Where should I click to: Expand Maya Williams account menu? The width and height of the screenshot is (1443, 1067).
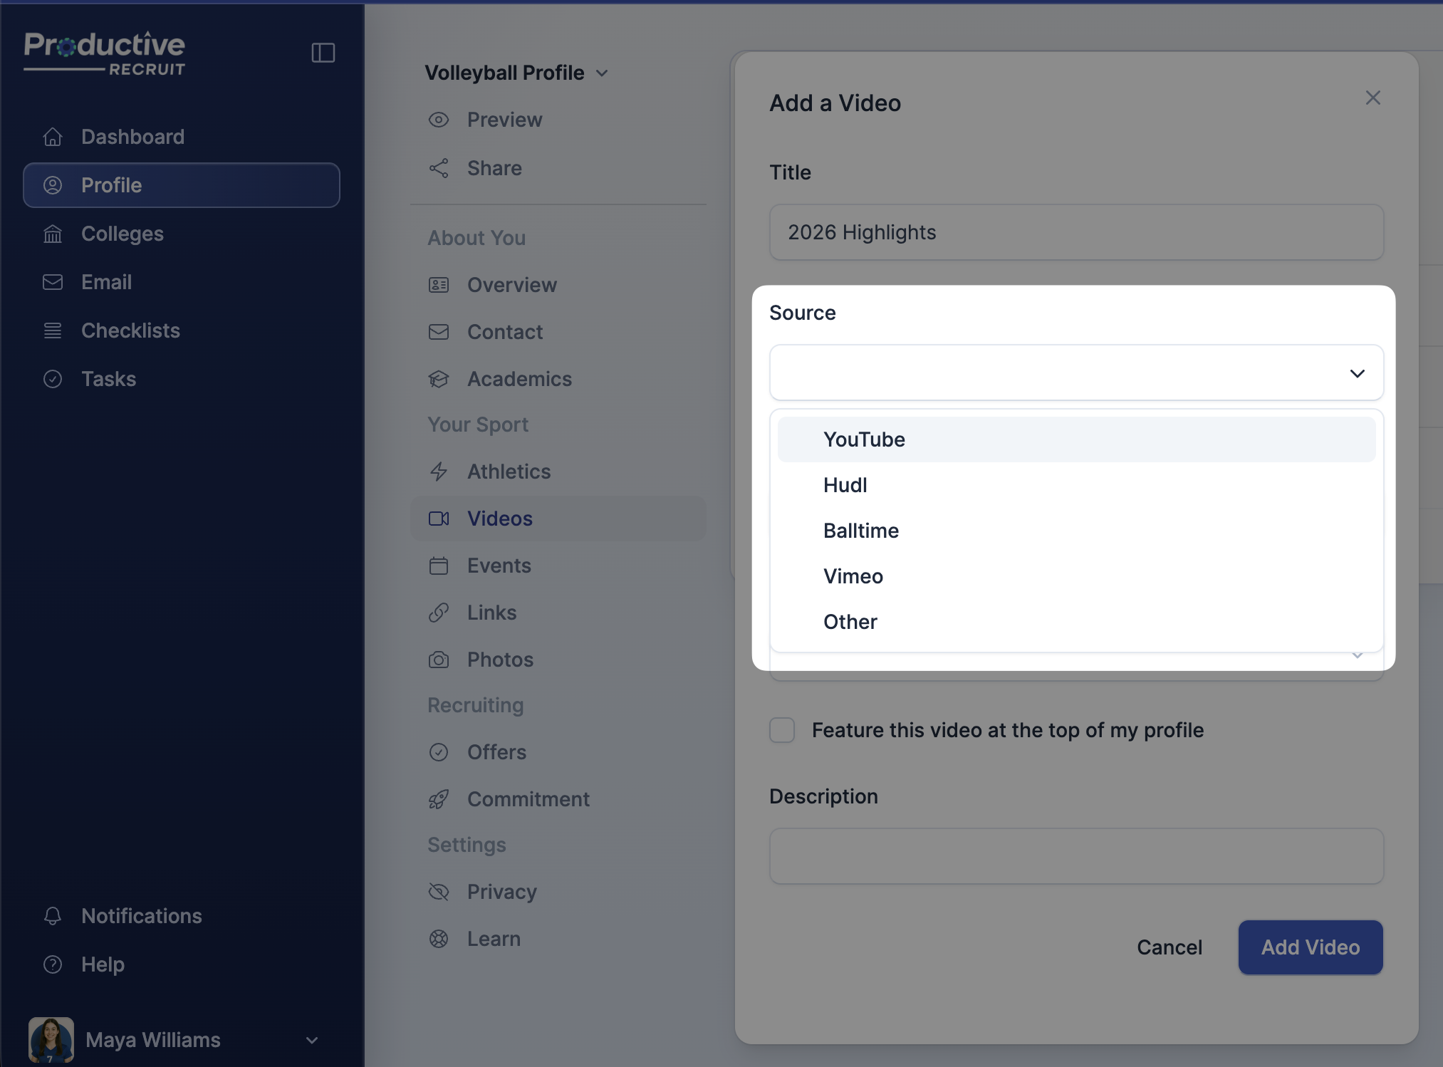311,1040
